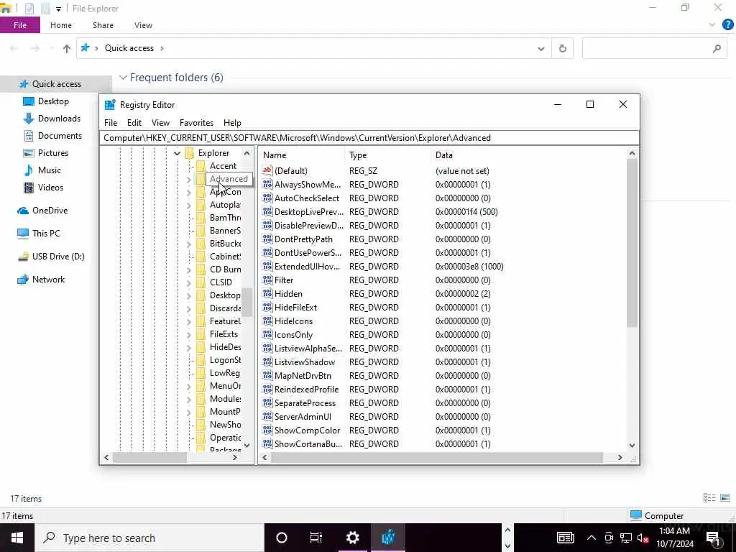Image resolution: width=736 pixels, height=552 pixels.
Task: Open OneDrive cloud icon in sidebar
Action: point(22,211)
